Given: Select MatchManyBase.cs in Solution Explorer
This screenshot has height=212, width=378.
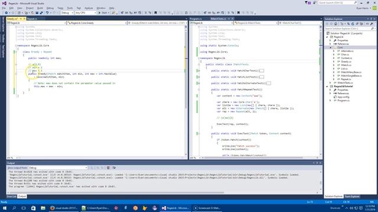Looking at the screenshot, I should pyautogui.click(x=351, y=72).
